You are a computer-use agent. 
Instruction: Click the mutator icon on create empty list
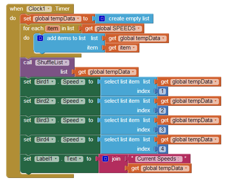pos(102,19)
